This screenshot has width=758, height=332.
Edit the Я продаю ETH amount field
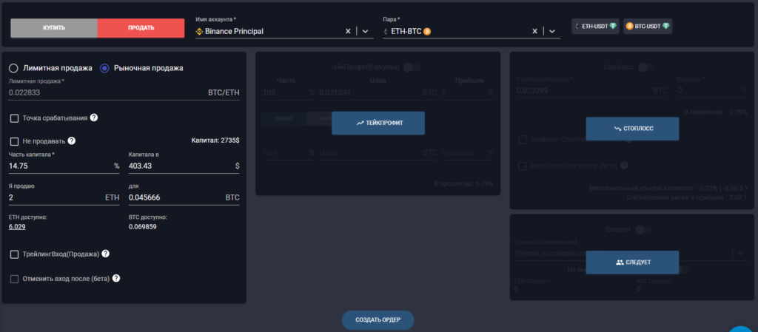(x=64, y=198)
